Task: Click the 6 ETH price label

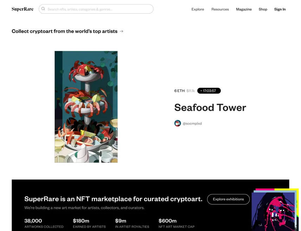Action: point(179,91)
